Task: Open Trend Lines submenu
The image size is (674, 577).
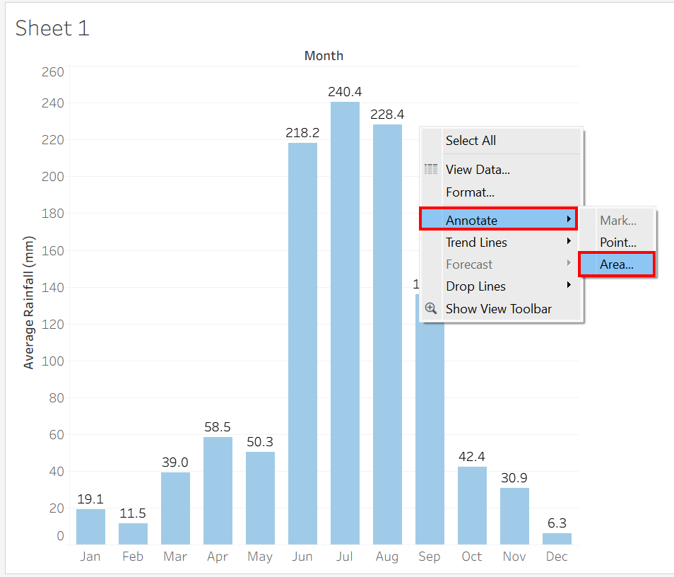Action: click(501, 243)
